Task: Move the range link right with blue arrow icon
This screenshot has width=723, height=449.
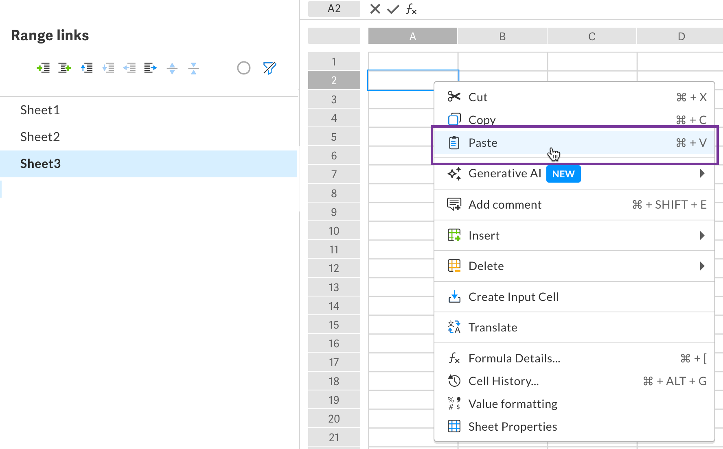Action: (150, 68)
